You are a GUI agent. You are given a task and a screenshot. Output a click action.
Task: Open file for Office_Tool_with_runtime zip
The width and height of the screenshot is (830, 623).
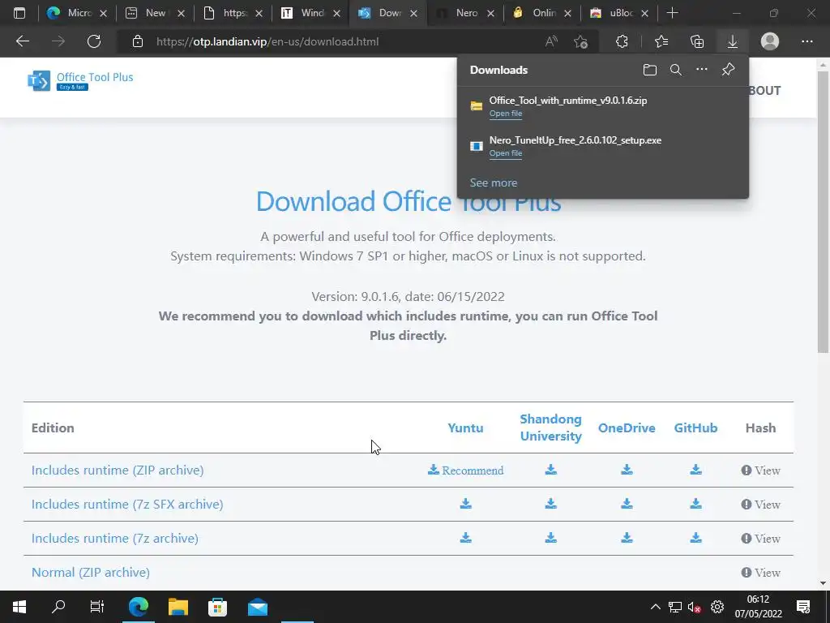click(x=506, y=114)
